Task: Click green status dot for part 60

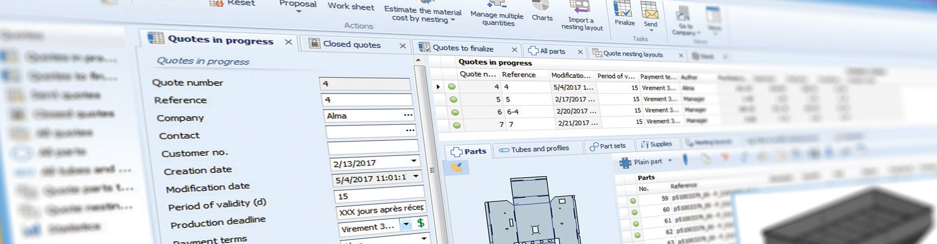Action: pyautogui.click(x=634, y=212)
